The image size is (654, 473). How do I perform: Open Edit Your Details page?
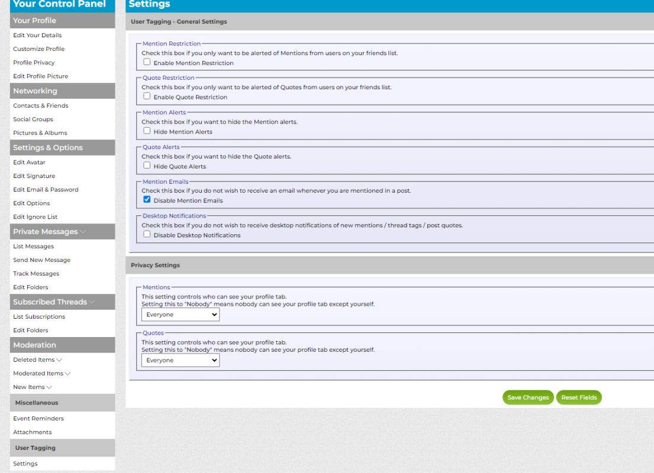click(x=37, y=35)
